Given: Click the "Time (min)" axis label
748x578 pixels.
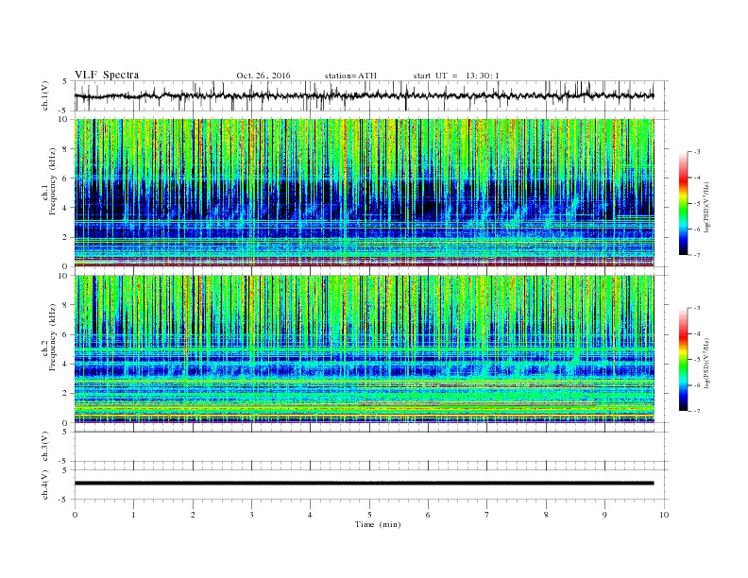Looking at the screenshot, I should coord(378,524).
